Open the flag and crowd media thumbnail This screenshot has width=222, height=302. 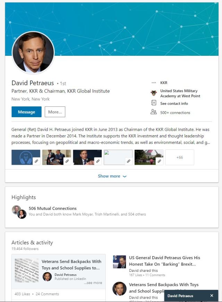[x=148, y=157]
